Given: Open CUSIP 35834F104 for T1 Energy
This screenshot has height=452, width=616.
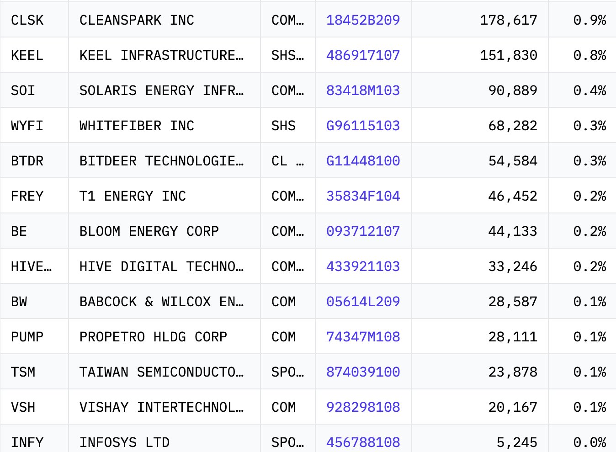Looking at the screenshot, I should point(363,196).
